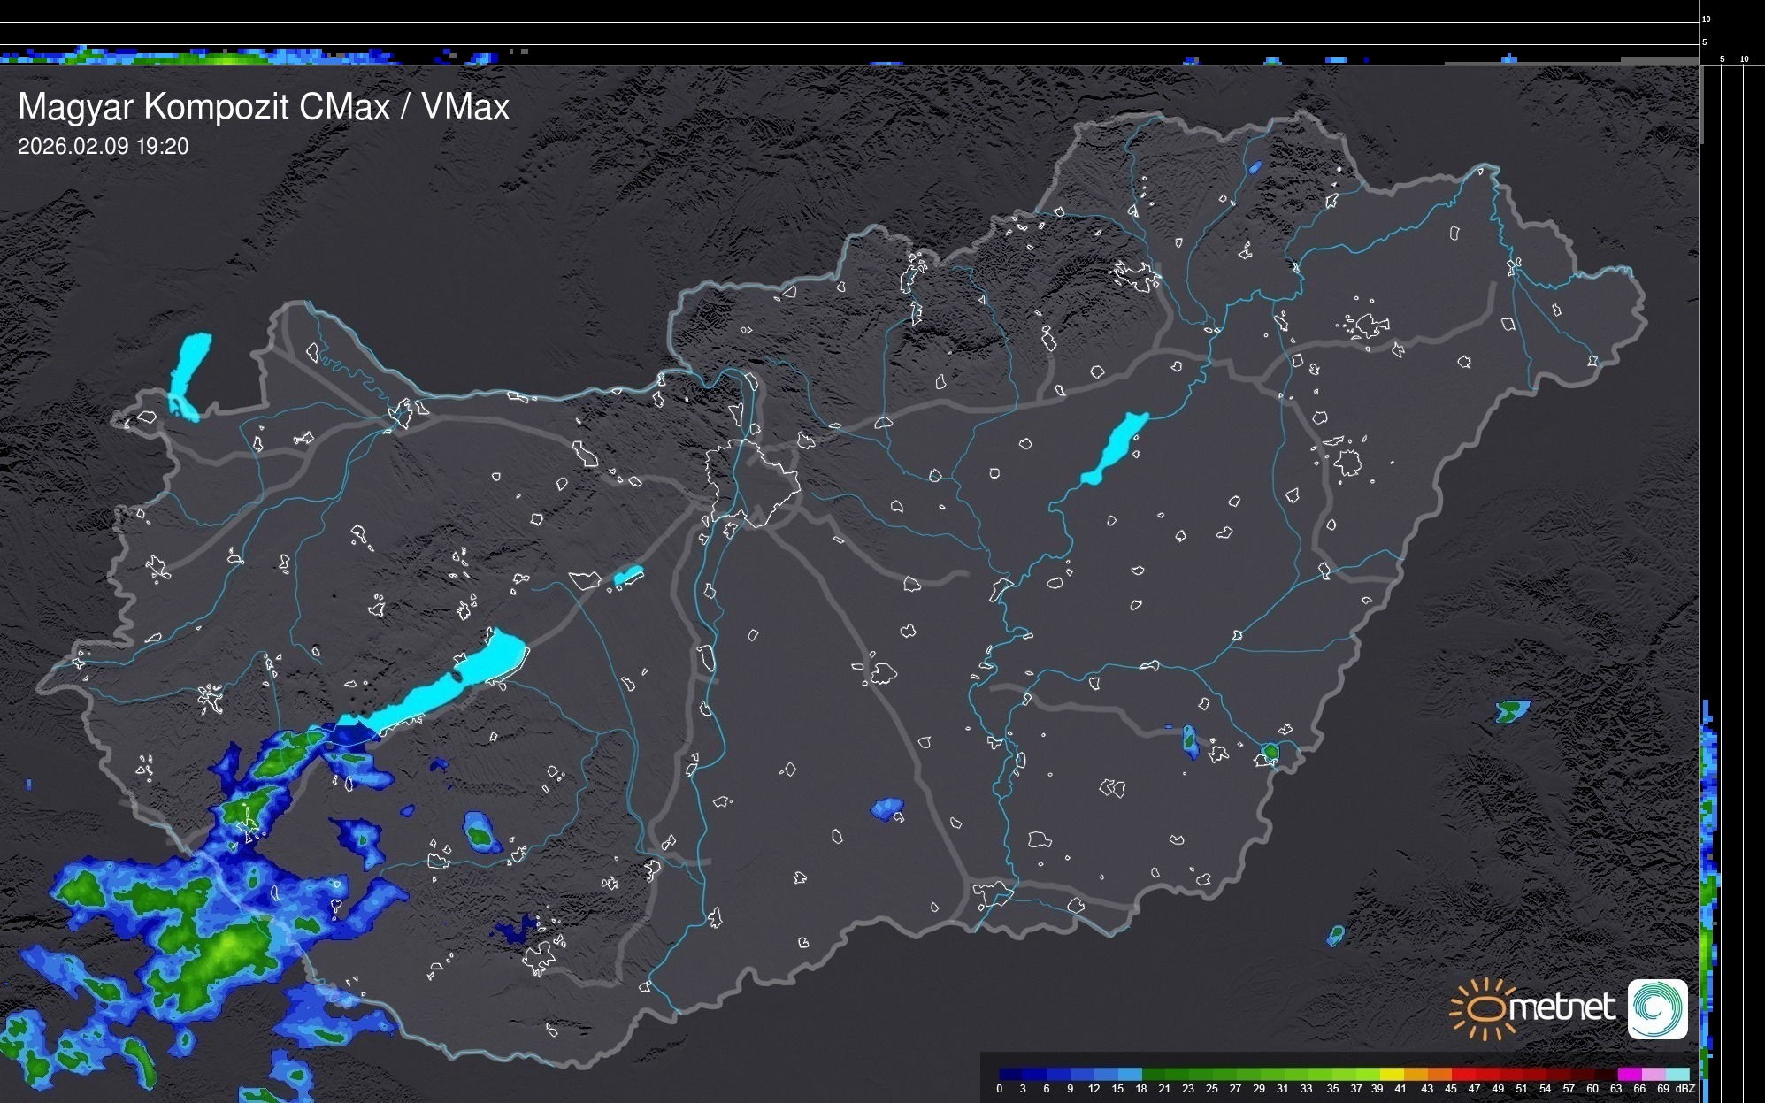Click the Magyar Kompozit CMax / VMax title
Viewport: 1765px width, 1103px height.
click(264, 107)
